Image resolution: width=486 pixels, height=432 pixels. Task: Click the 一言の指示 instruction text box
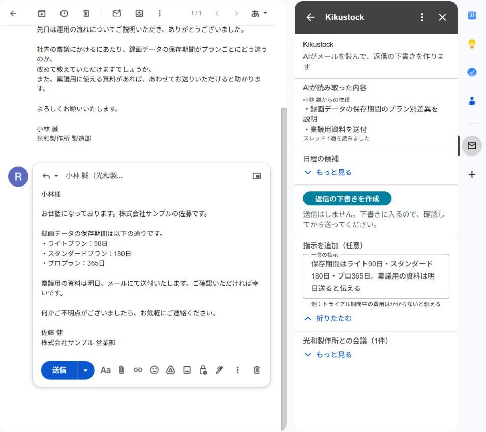tap(376, 276)
